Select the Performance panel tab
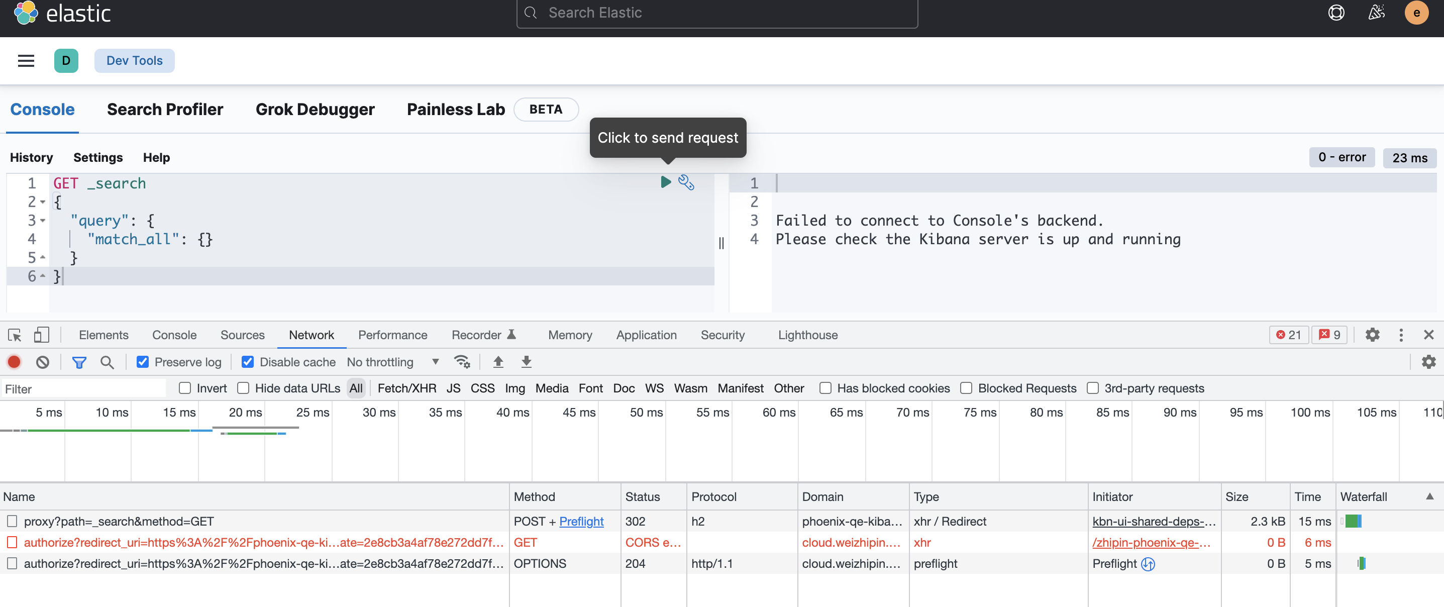 pyautogui.click(x=392, y=335)
